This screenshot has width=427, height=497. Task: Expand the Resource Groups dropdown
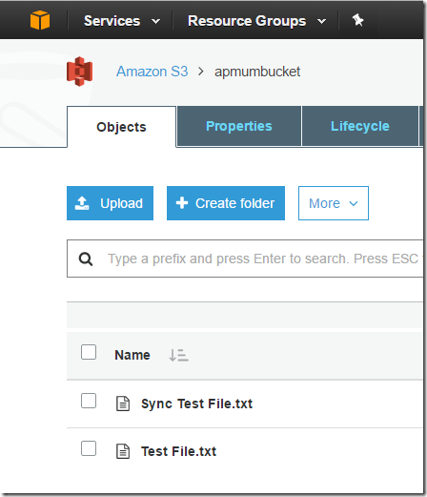(256, 21)
